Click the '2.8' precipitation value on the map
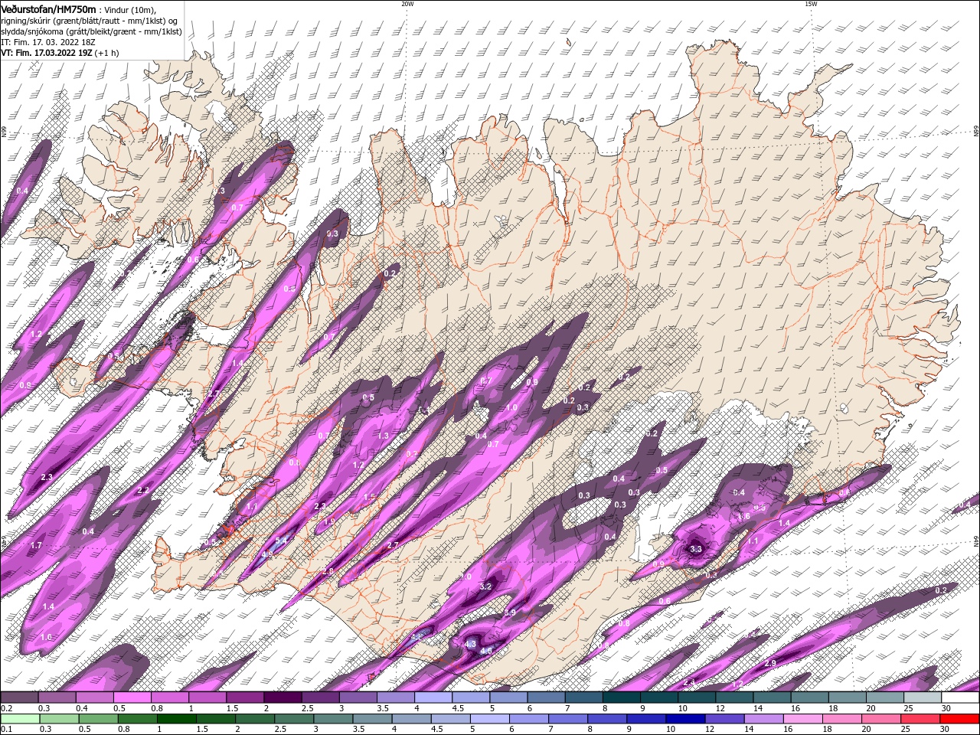 tap(328, 571)
